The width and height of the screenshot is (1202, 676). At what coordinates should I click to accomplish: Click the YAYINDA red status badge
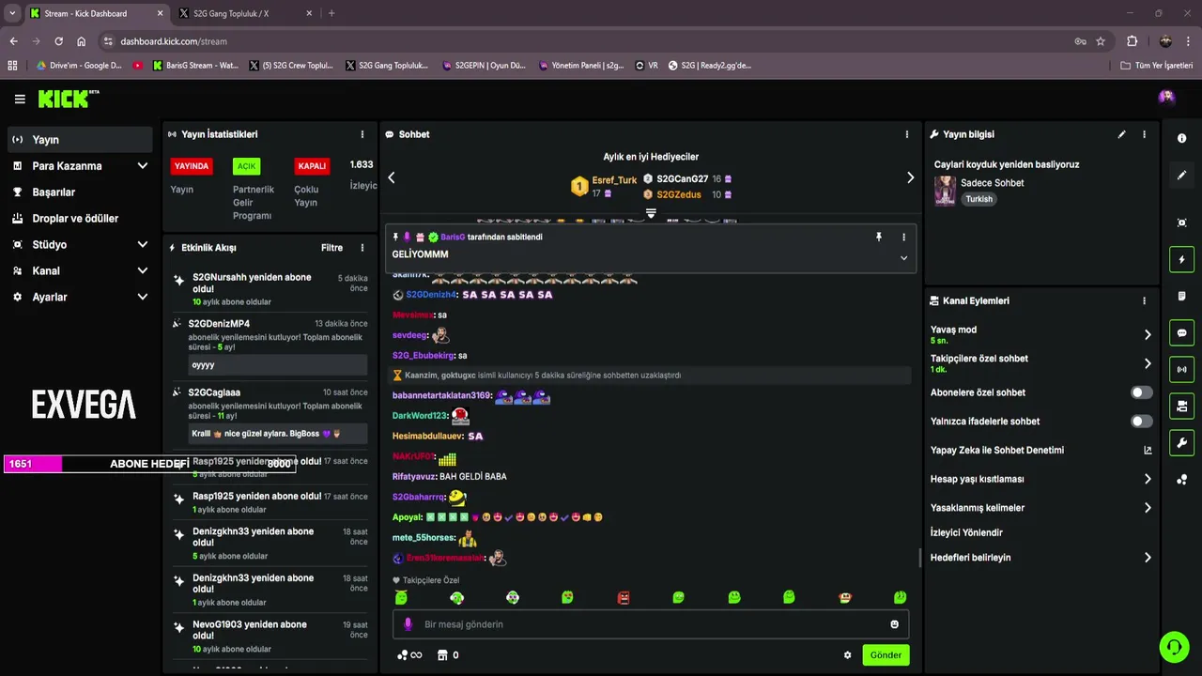pyautogui.click(x=192, y=166)
